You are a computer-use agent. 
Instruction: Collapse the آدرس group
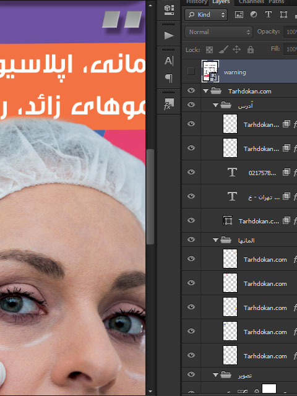215,105
